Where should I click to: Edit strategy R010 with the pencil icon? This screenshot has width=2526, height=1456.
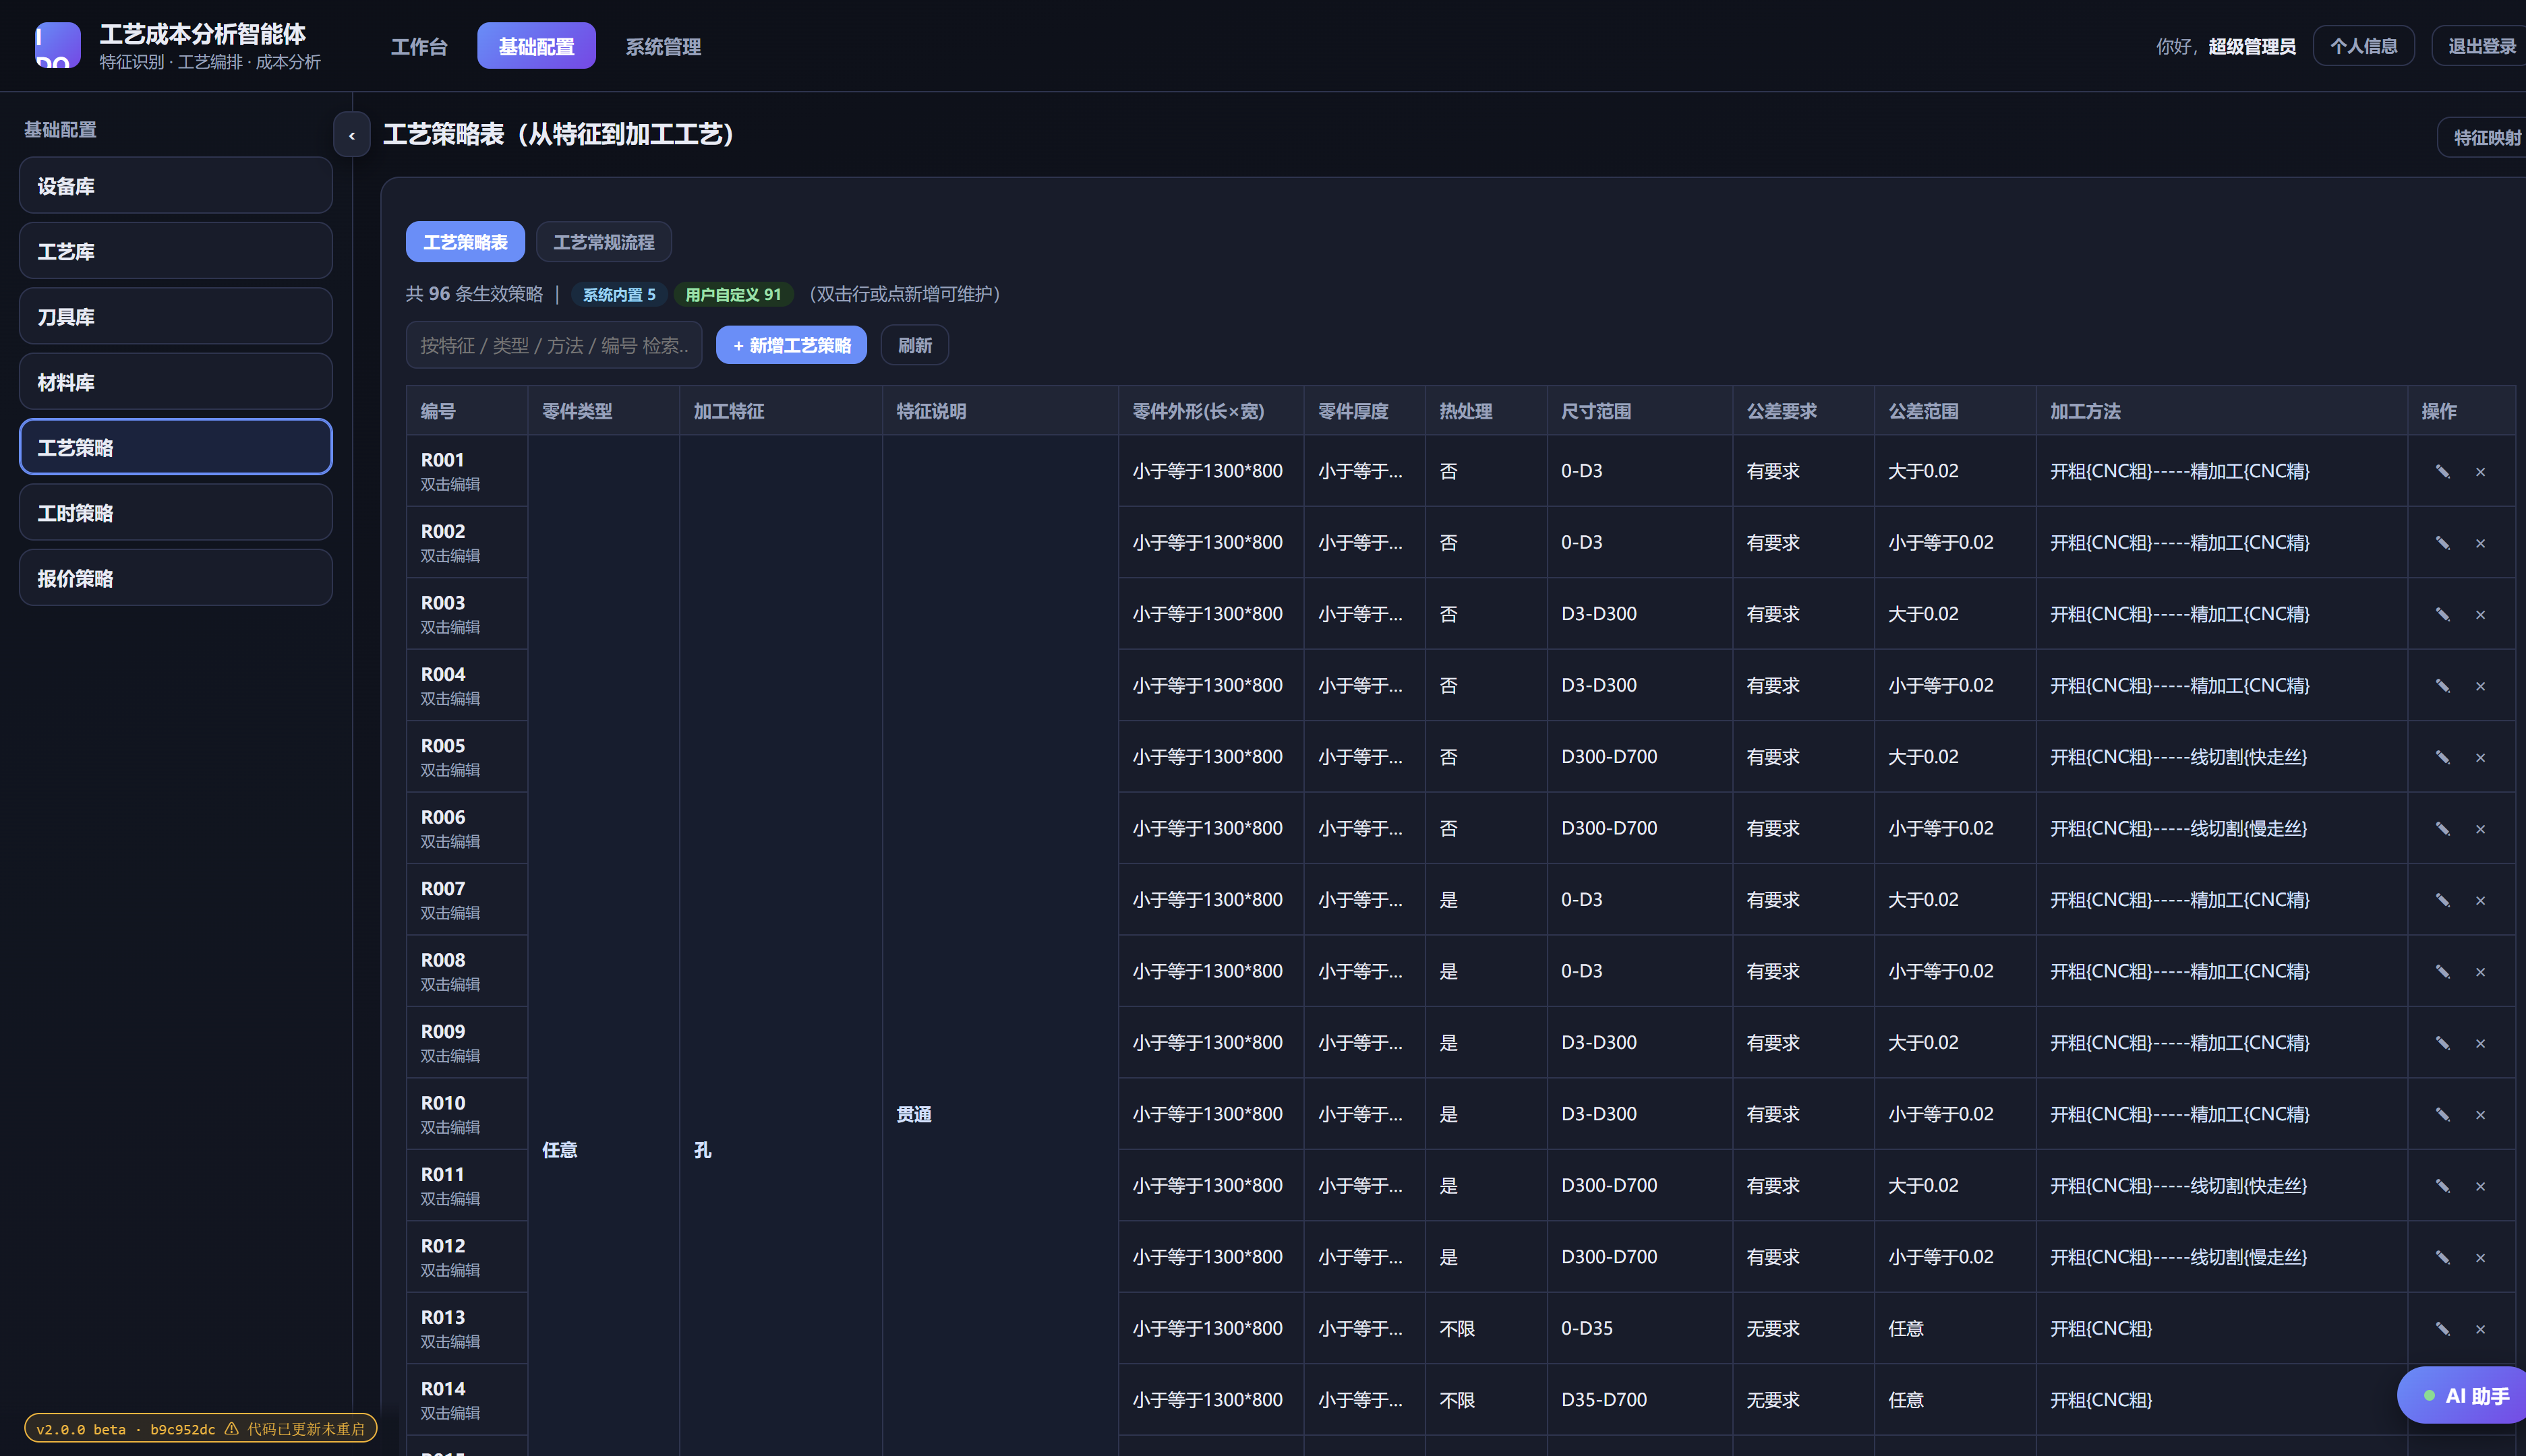[2442, 1114]
